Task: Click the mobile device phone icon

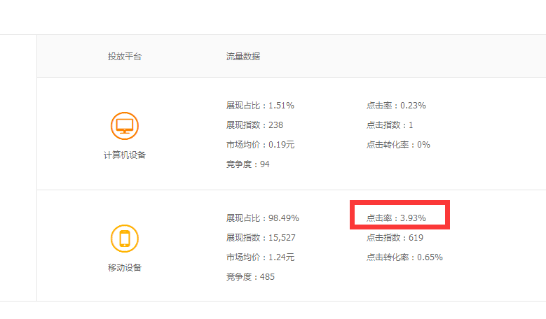Action: [125, 239]
